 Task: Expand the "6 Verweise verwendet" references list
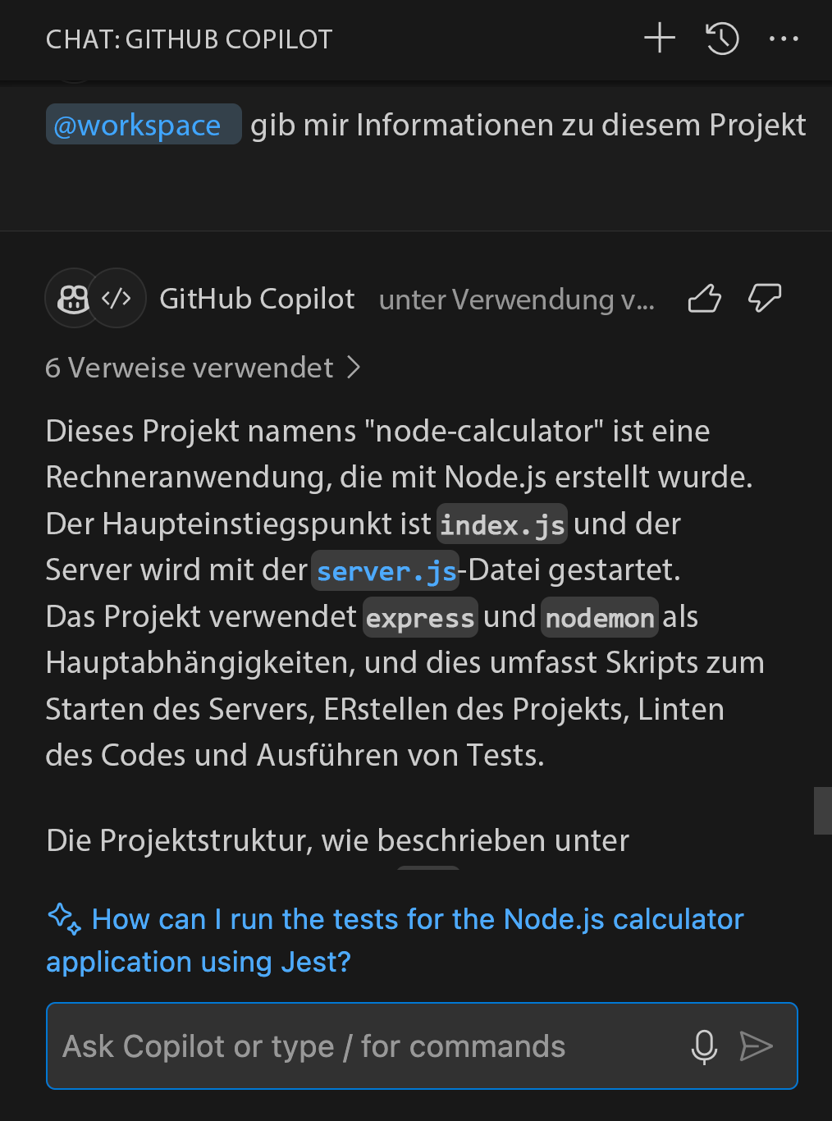(x=203, y=368)
